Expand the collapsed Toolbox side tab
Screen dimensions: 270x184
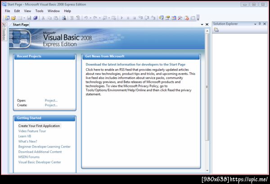point(4,32)
